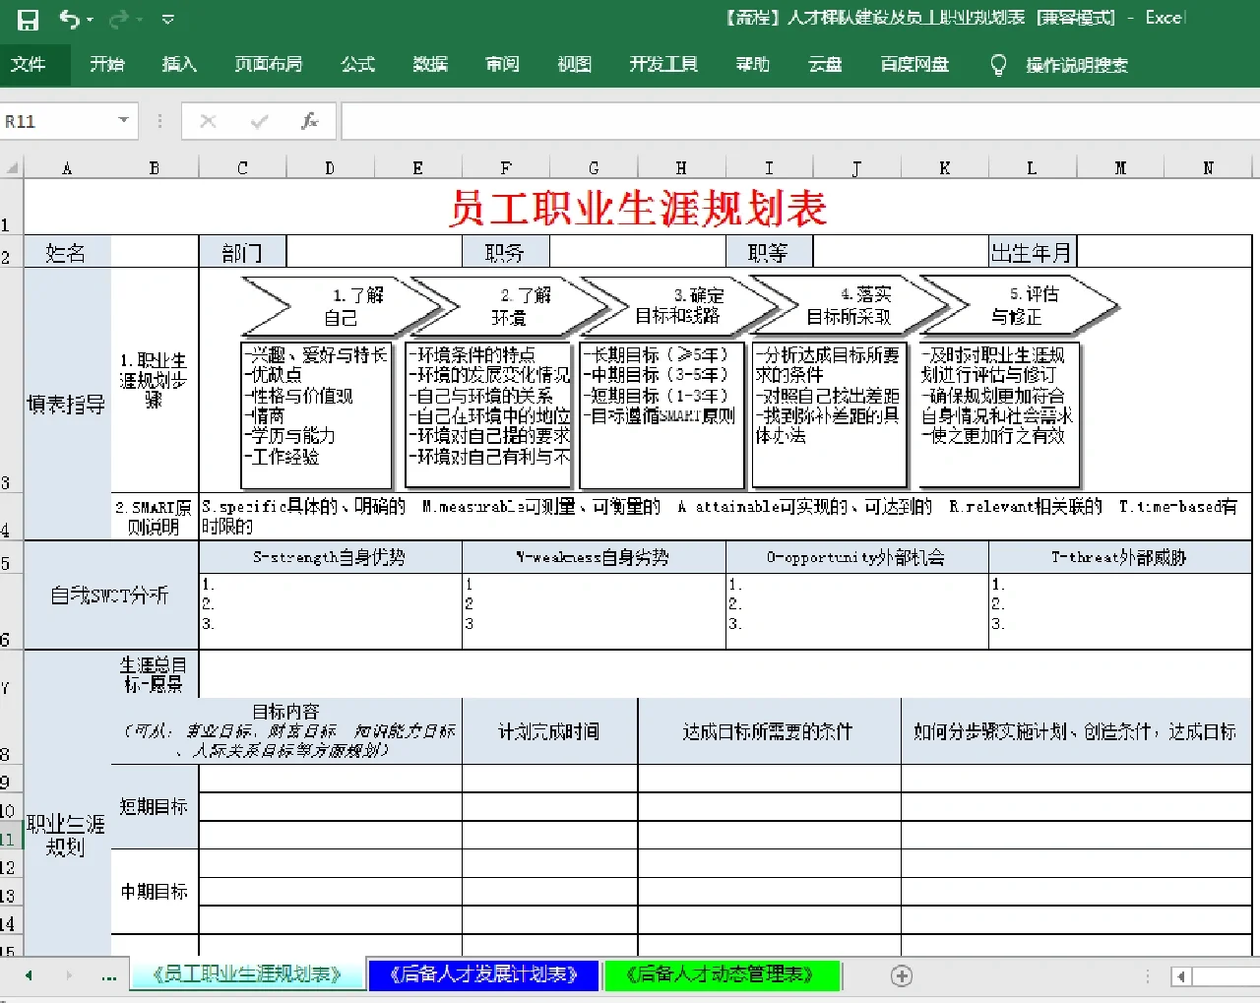Image resolution: width=1260 pixels, height=1003 pixels.
Task: Expand the Name Box dropdown arrow
Action: [124, 120]
